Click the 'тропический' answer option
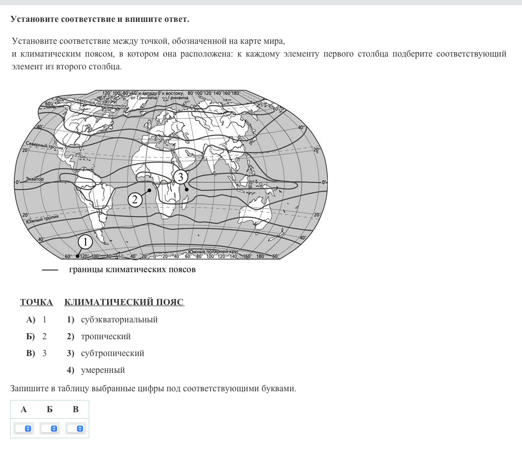Screen dimensions: 522x452 point(106,337)
